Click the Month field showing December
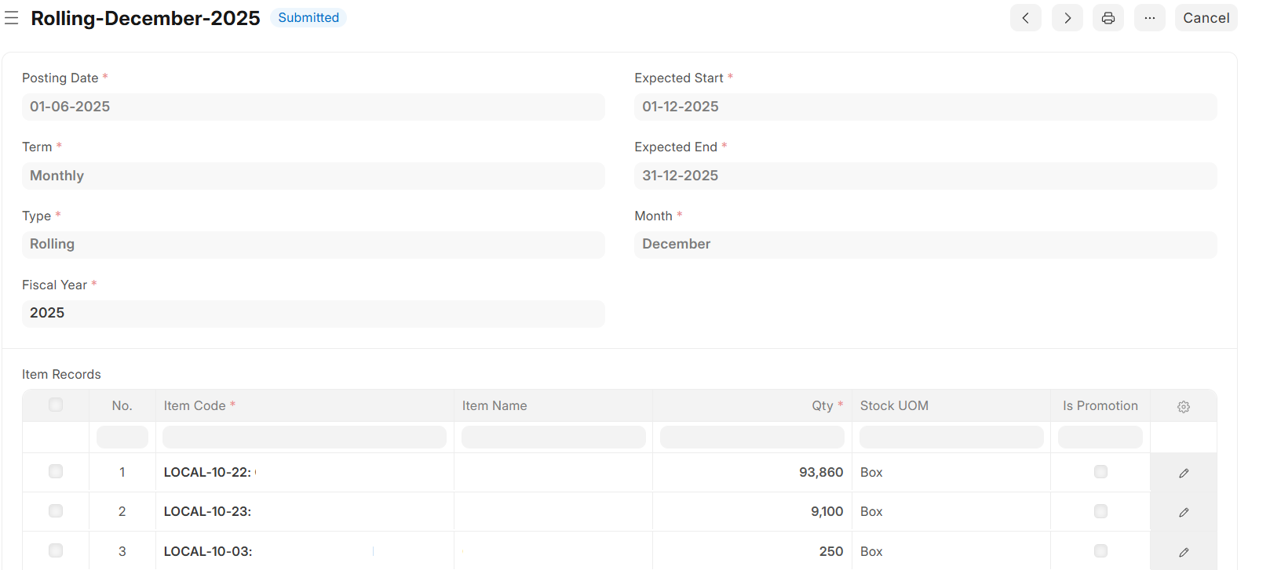Screen dimensions: 1281x570 pos(925,245)
